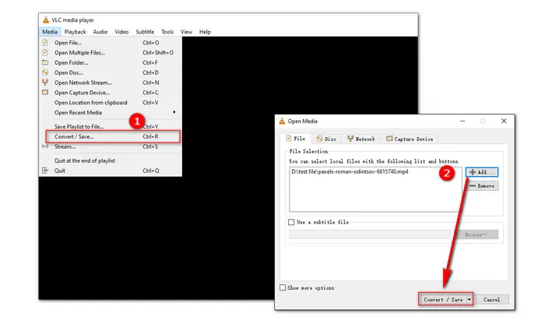Click the Open Network Stream icon
The image size is (545, 317).
[45, 83]
